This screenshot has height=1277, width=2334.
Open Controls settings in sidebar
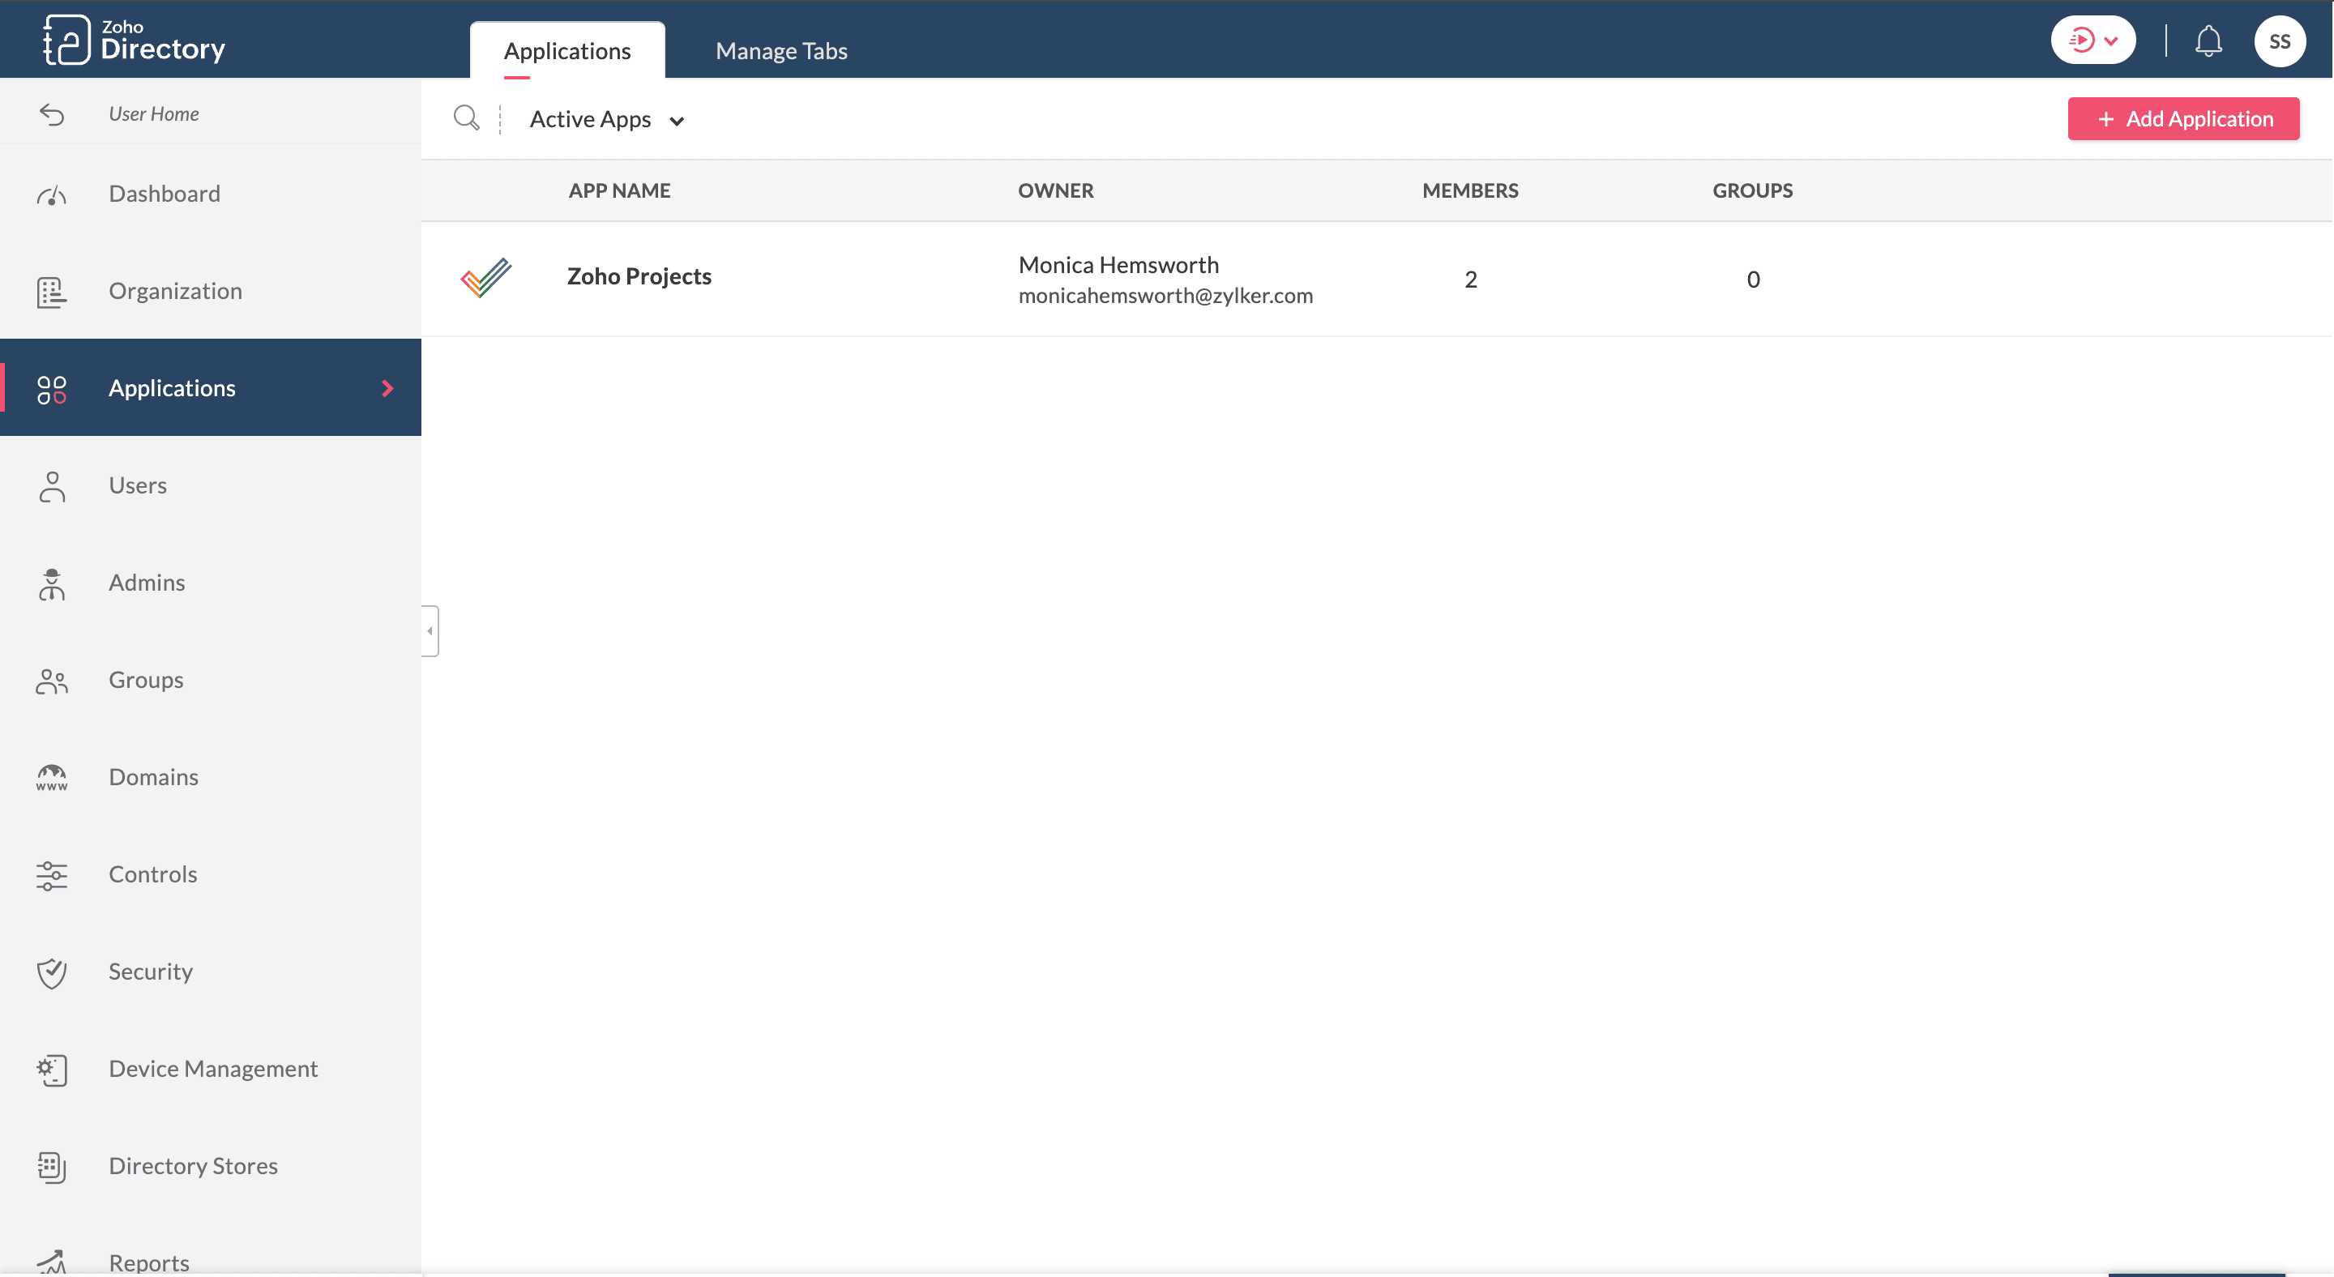pos(152,874)
